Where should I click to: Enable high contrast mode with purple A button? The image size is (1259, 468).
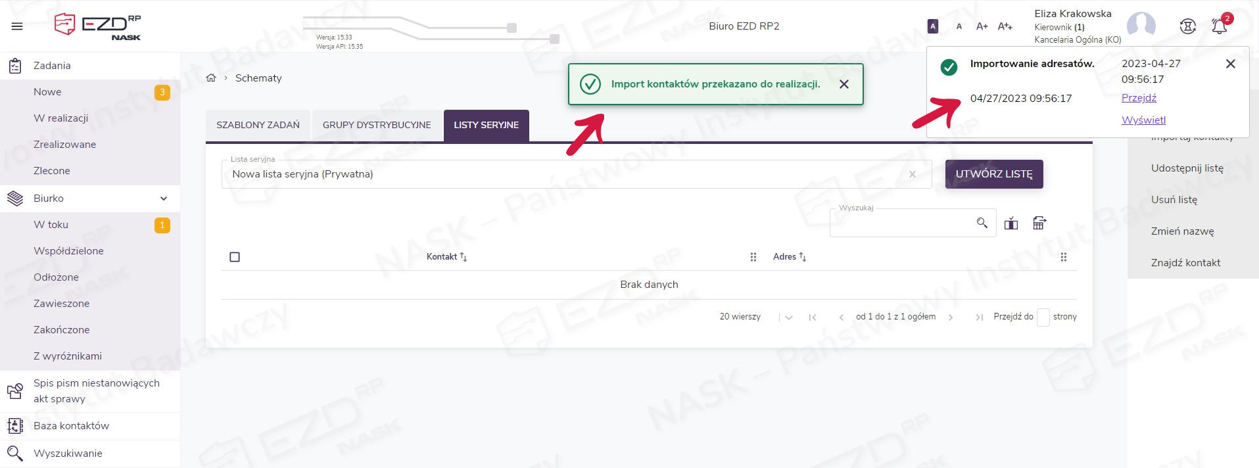932,26
